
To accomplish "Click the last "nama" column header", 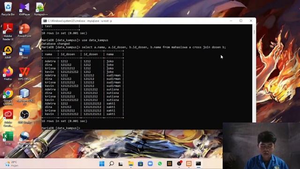I will click(x=110, y=54).
